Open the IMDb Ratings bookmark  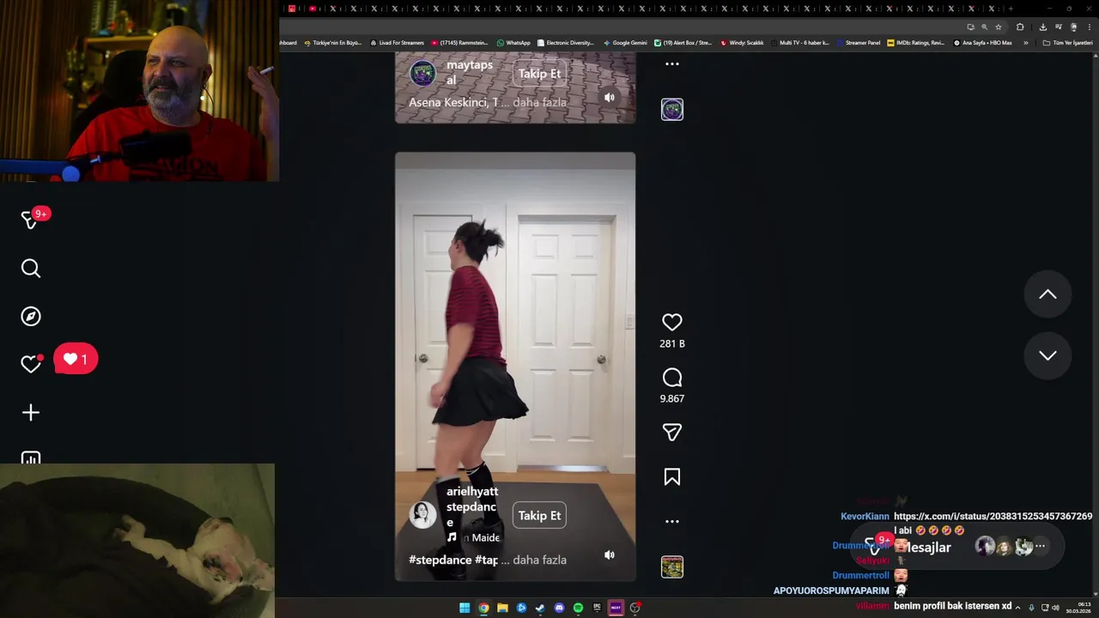tap(916, 43)
